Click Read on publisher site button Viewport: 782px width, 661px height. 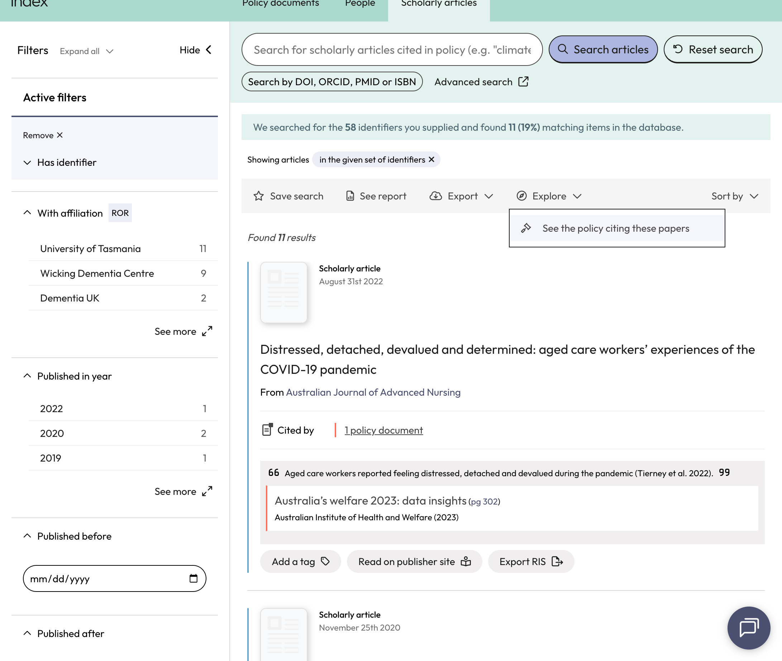414,561
